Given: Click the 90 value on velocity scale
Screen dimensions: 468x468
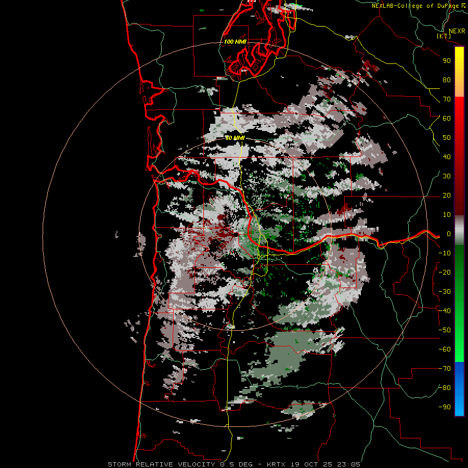Looking at the screenshot, I should coord(447,61).
